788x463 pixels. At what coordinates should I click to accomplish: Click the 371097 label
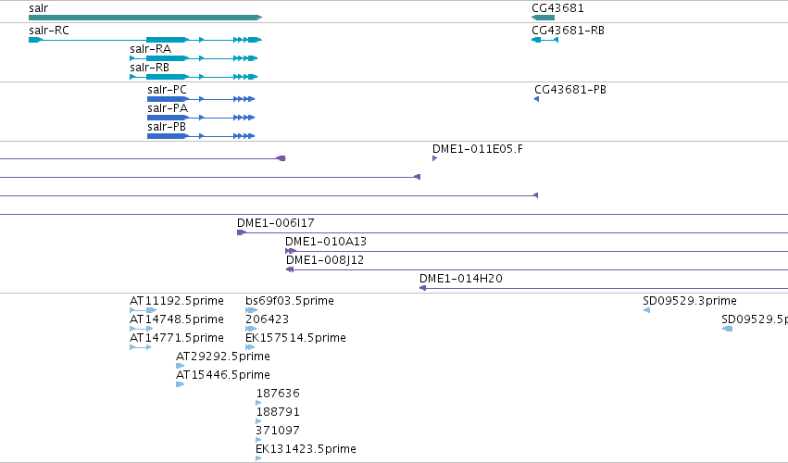(x=278, y=431)
